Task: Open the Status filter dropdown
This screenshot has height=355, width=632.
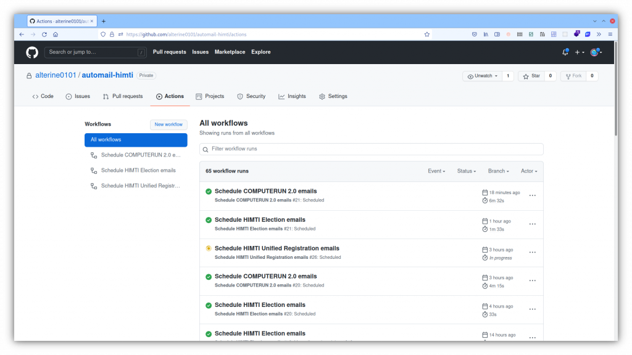Action: 466,171
